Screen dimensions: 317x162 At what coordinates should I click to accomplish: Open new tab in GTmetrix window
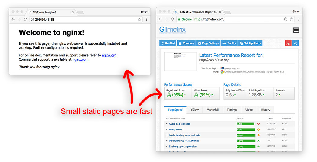228,12
